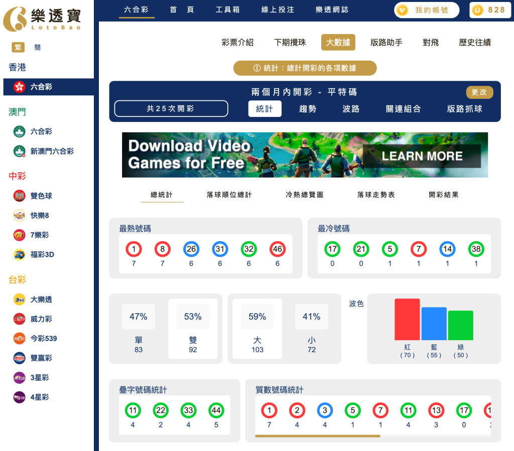Open 大樂透 lottery icon
Image resolution: width=514 pixels, height=451 pixels.
tap(19, 299)
